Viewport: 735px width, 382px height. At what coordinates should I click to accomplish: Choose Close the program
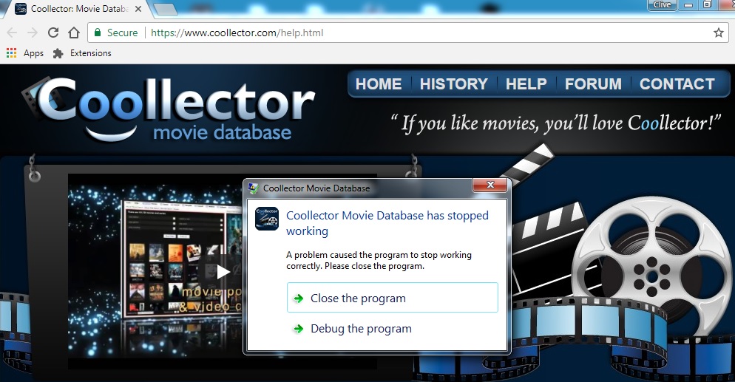(393, 298)
